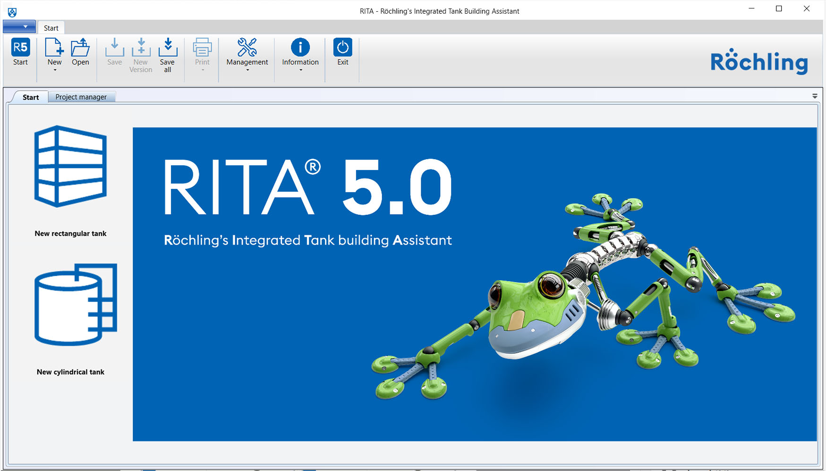The height and width of the screenshot is (471, 826).
Task: Expand the Management dropdown arrow
Action: (247, 70)
